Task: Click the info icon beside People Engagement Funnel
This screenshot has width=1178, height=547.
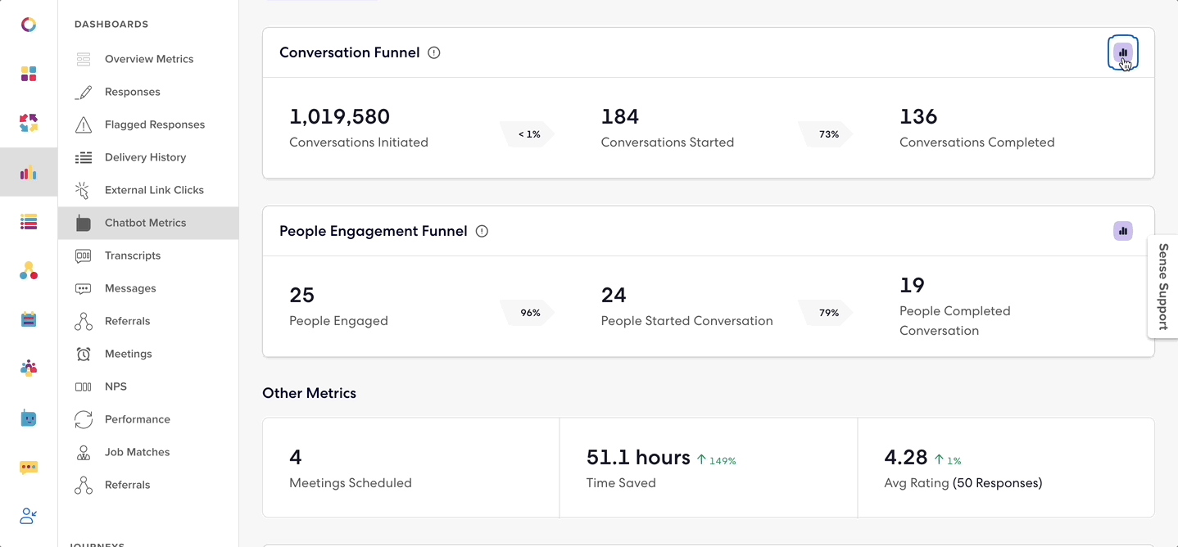Action: point(482,231)
